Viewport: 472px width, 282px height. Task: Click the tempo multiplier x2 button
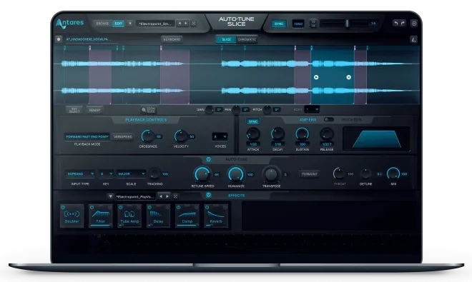[x=313, y=21]
